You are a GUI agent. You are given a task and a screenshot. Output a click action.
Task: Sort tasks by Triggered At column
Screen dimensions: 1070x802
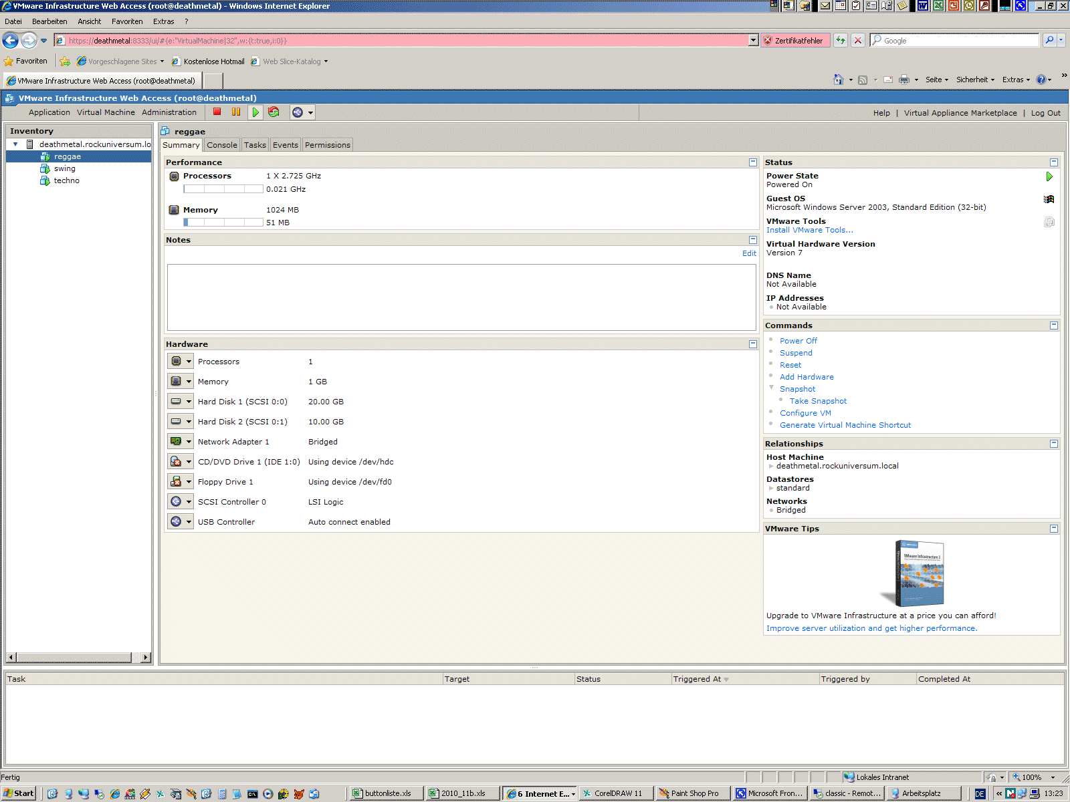(746, 679)
